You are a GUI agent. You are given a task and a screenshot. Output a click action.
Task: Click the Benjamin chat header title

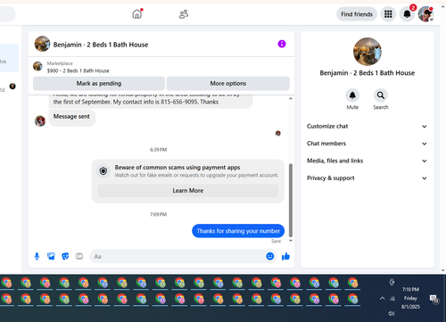[101, 45]
